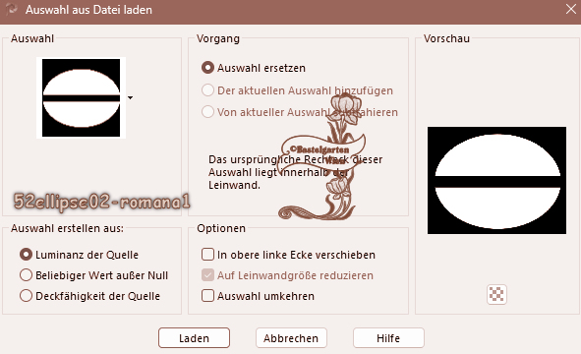
Task: Toggle the preview transparency checkerboard icon
Action: [x=496, y=295]
